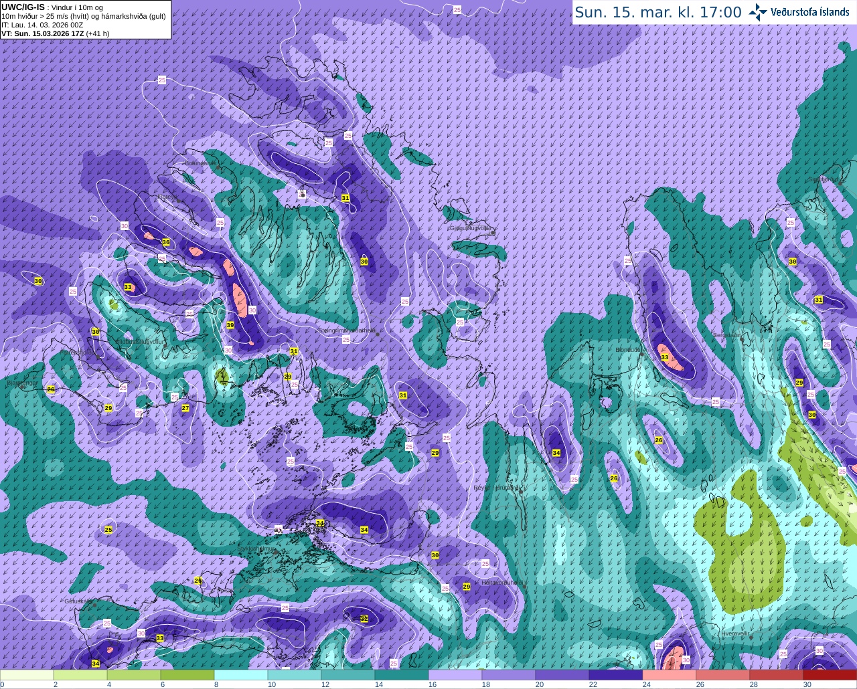Screen dimensions: 857x689
Task: Click the Bíldudalsflugvöllur station label
Action: (x=139, y=341)
